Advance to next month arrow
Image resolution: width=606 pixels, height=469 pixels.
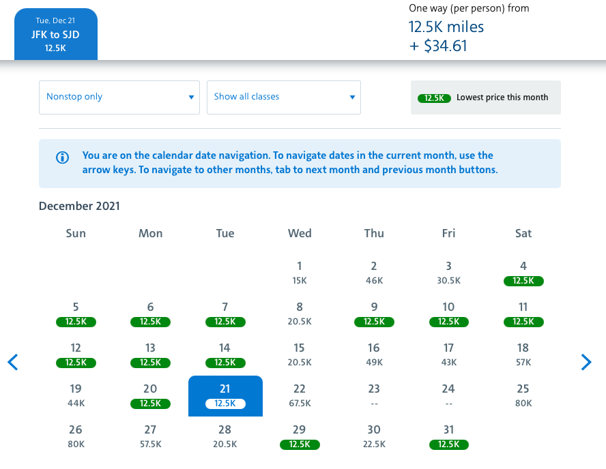click(x=586, y=362)
